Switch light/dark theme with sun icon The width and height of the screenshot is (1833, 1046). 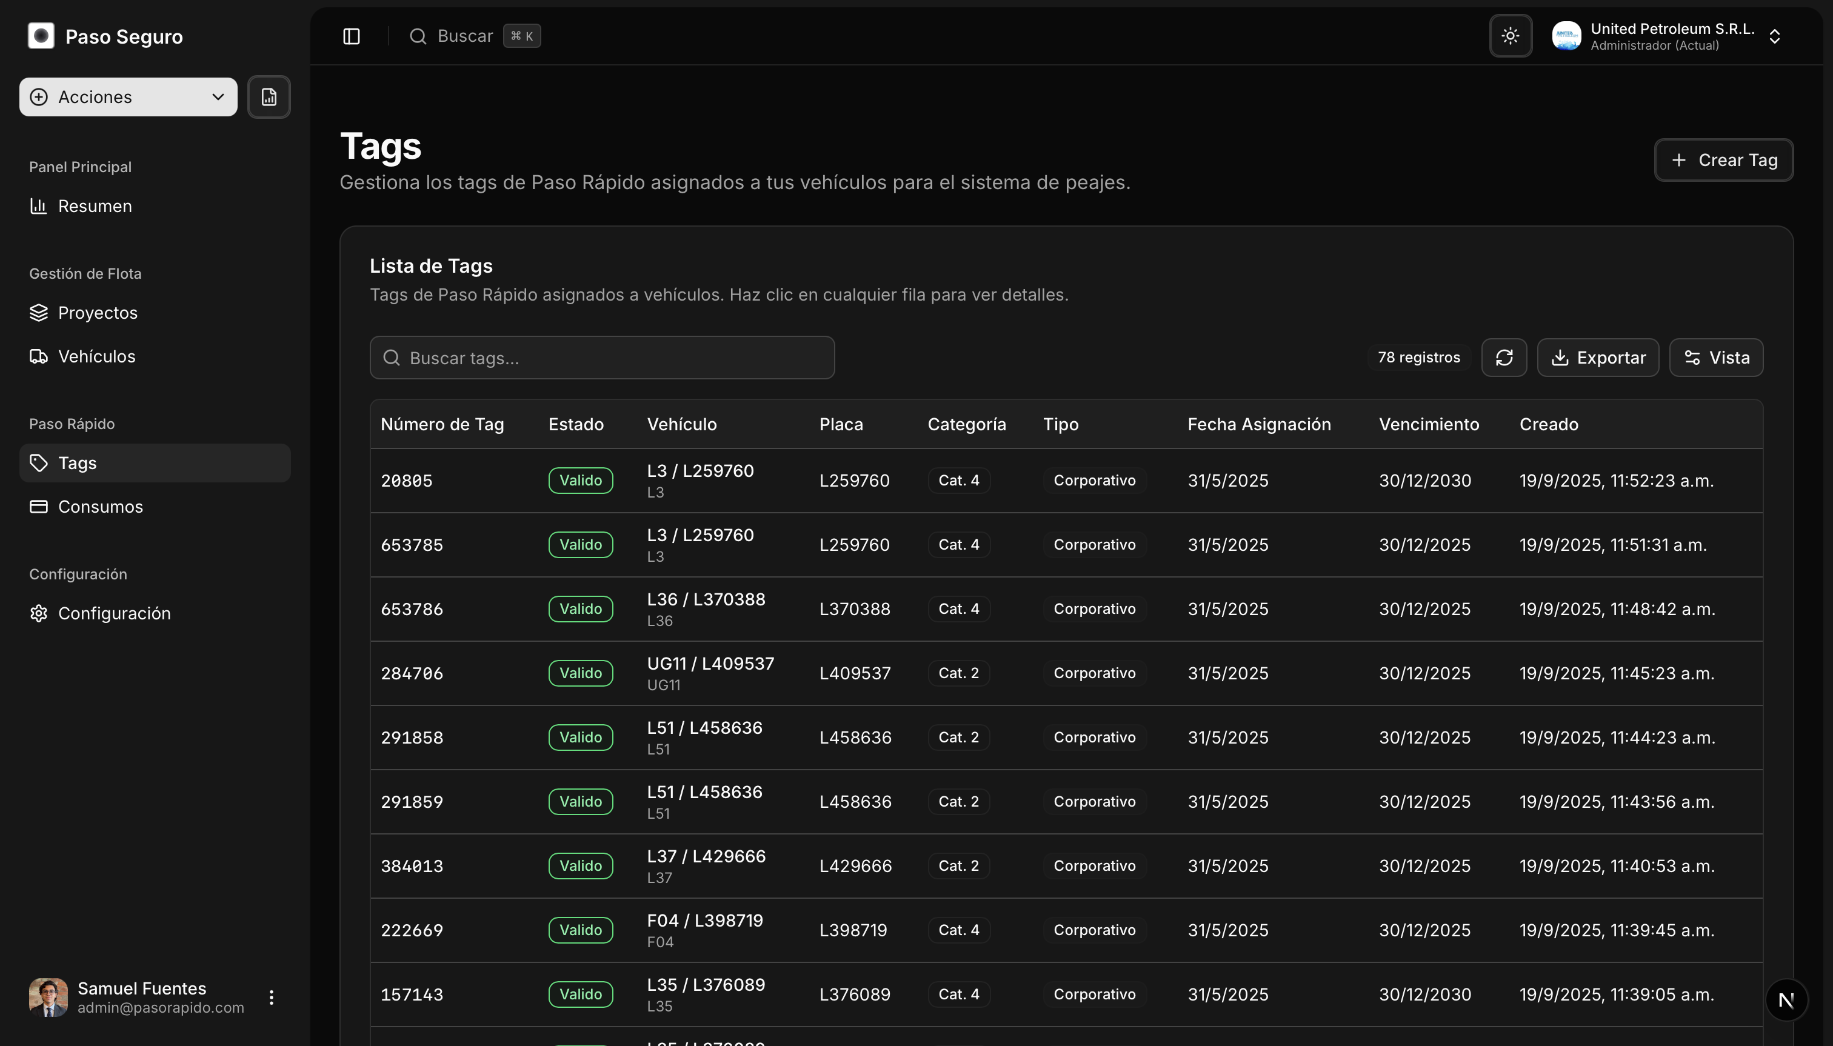tap(1511, 36)
